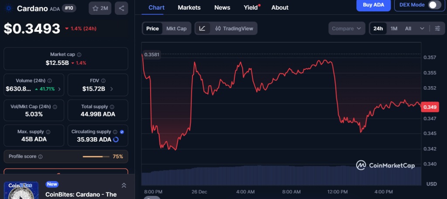Image resolution: width=447 pixels, height=199 pixels.
Task: Open the About tab
Action: pos(280,8)
